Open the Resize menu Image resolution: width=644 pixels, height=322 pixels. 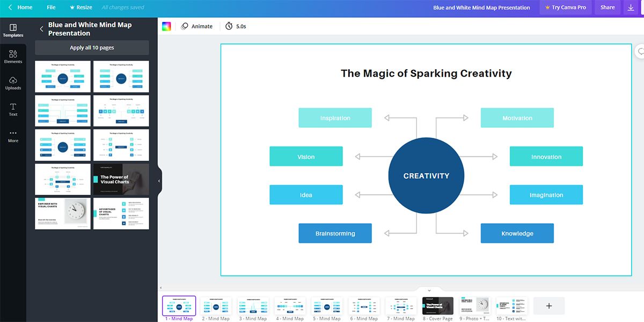tap(81, 8)
